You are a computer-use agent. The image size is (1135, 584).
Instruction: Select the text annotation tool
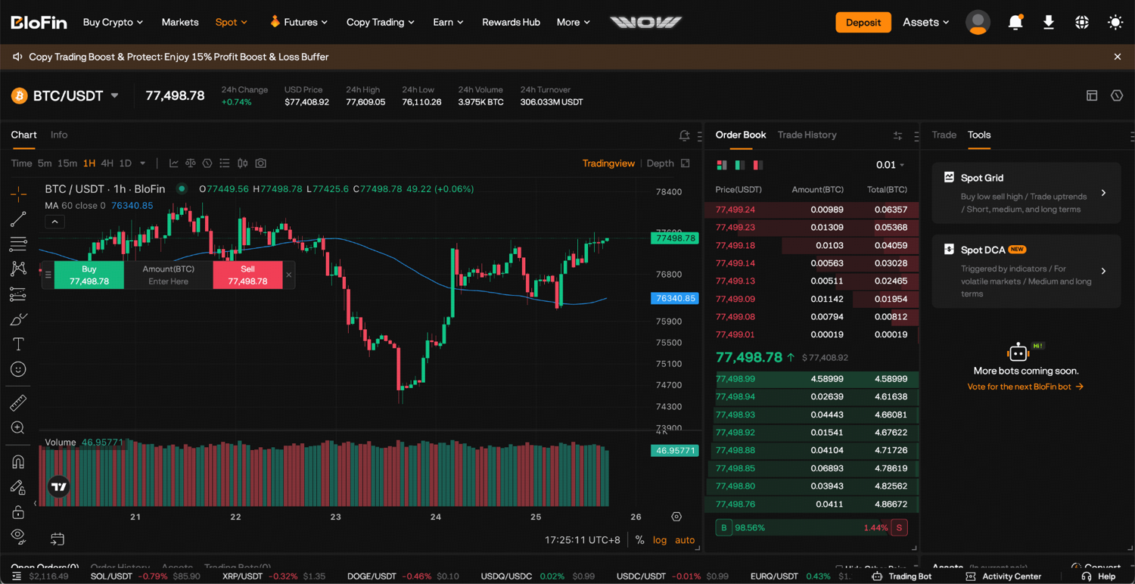tap(18, 344)
